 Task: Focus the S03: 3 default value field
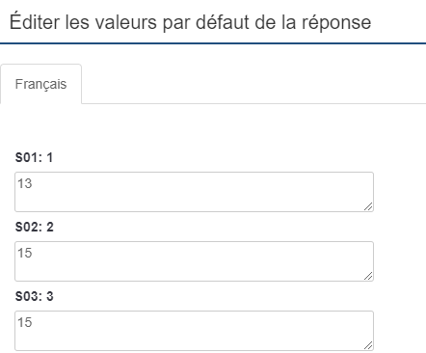click(x=194, y=331)
